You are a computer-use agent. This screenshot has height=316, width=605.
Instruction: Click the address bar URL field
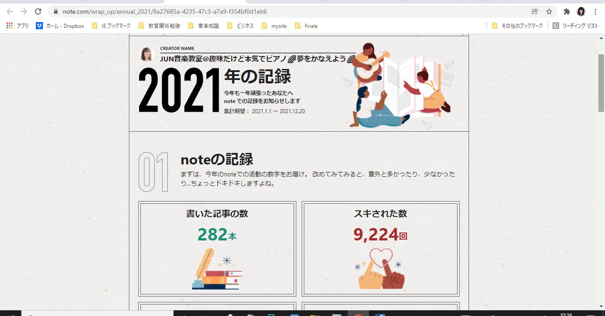click(x=287, y=12)
